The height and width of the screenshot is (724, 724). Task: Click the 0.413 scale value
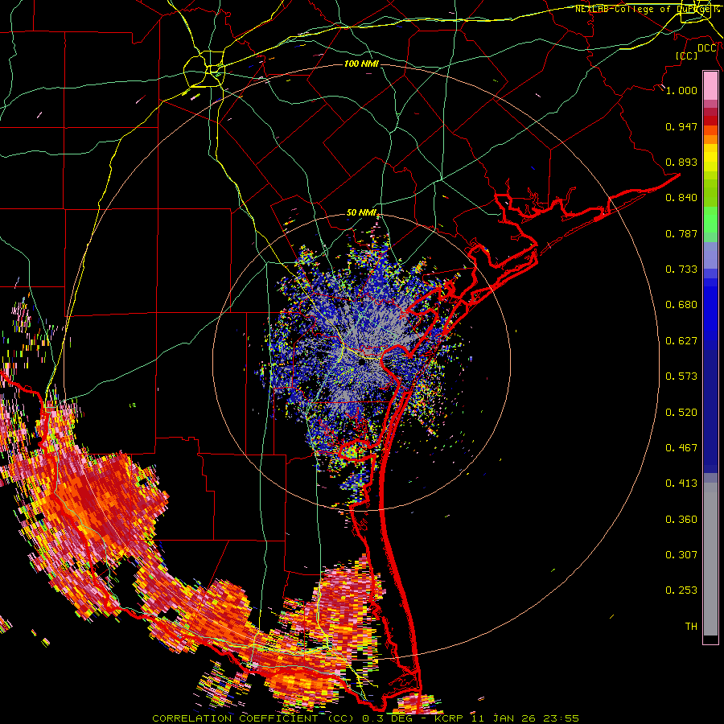[681, 483]
